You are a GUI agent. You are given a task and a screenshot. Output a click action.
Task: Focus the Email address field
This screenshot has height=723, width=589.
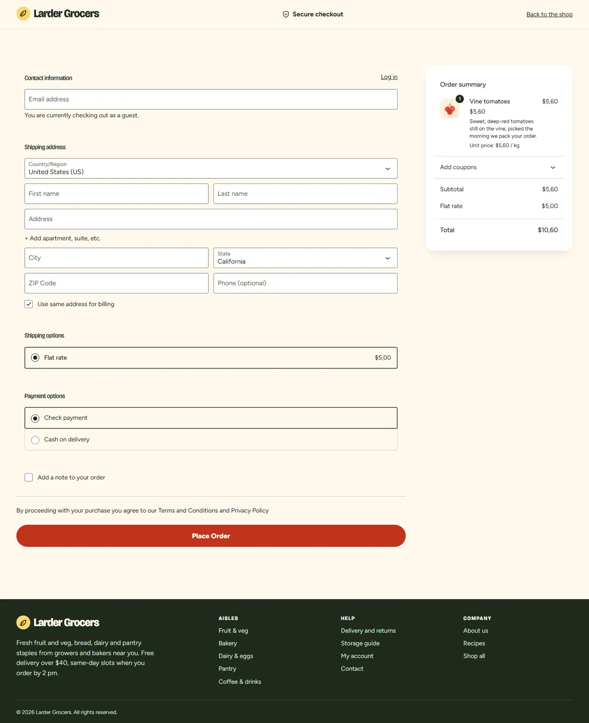(x=211, y=99)
